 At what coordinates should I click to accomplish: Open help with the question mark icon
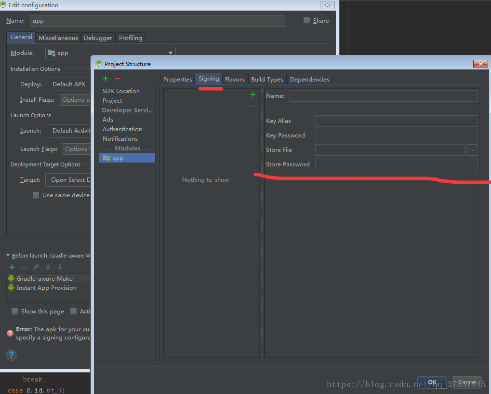(x=11, y=355)
